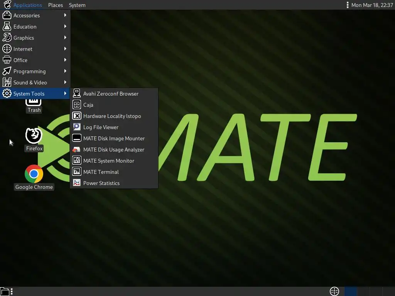395x296 pixels.
Task: Select the Programming category label
Action: click(29, 71)
